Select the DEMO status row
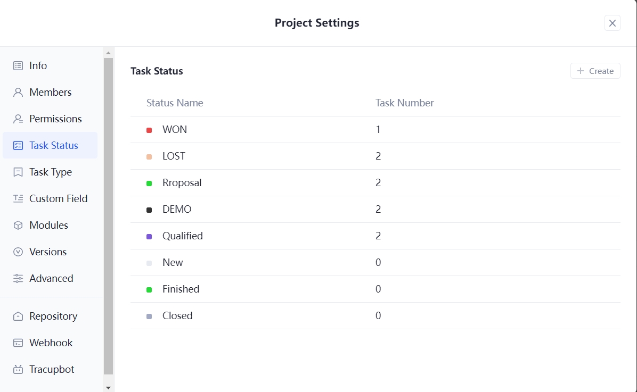Viewport: 637px width, 392px height. (x=176, y=209)
